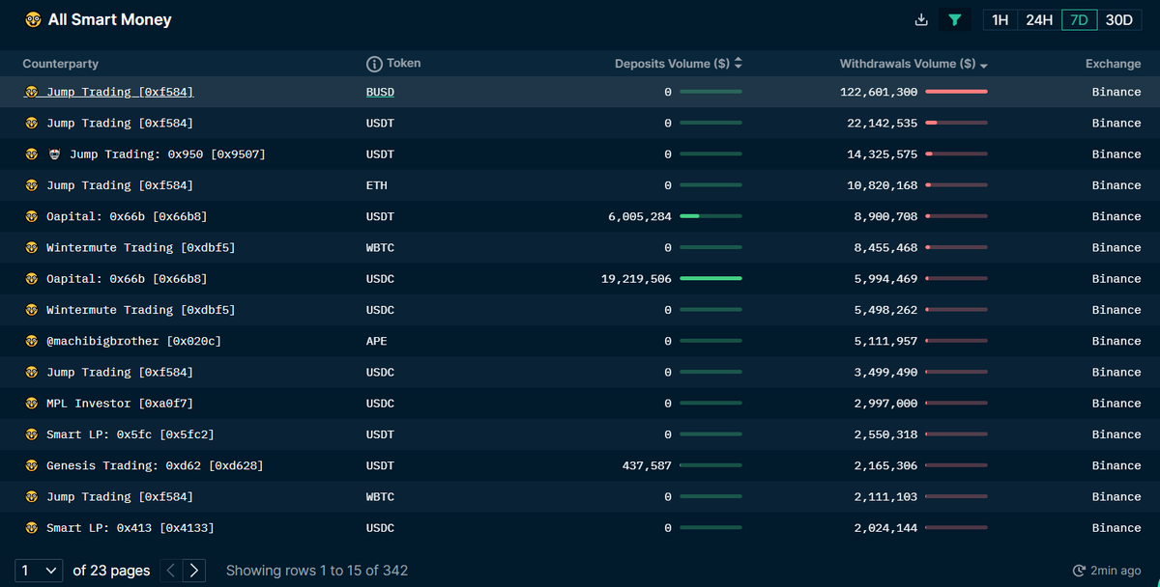
Task: Open Jump Trading: 0x950 [0x9507] counterparty
Action: (x=167, y=154)
